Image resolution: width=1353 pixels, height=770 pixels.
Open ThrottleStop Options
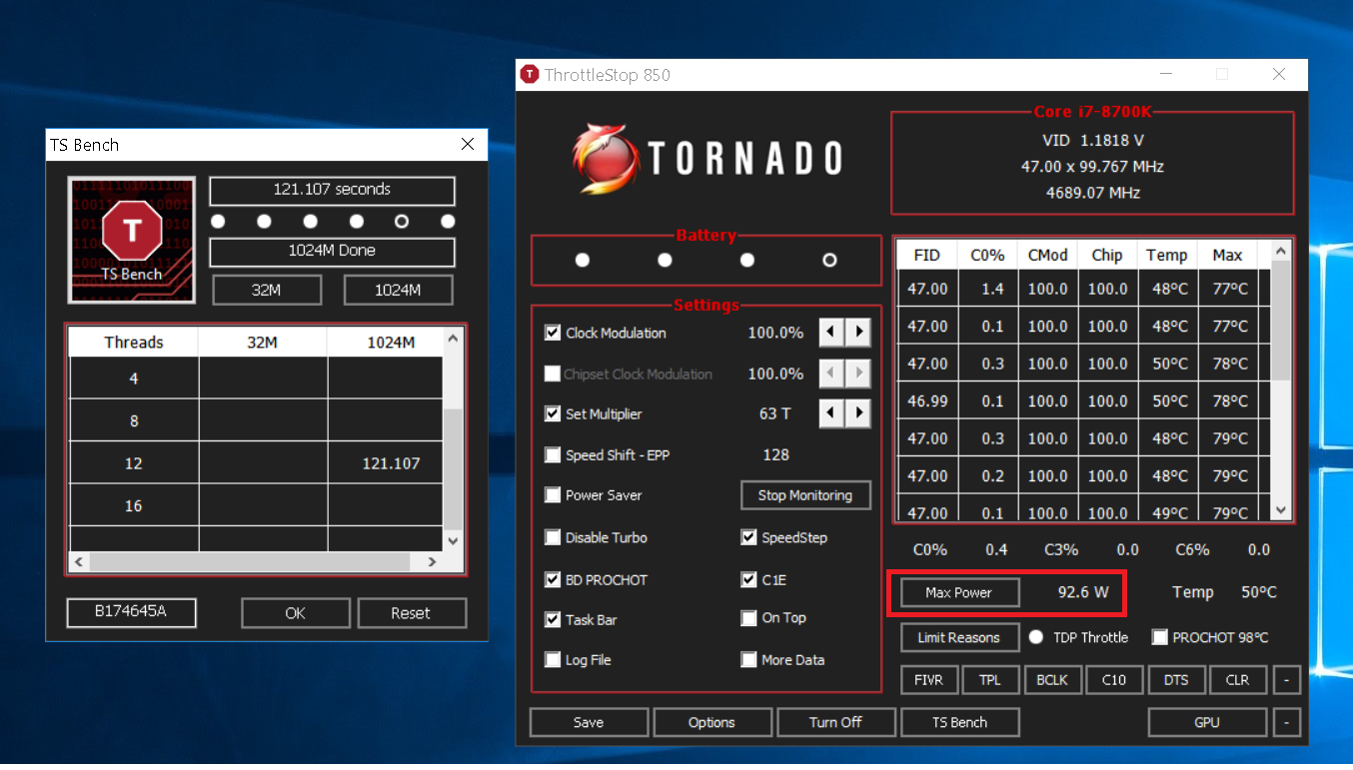[712, 722]
